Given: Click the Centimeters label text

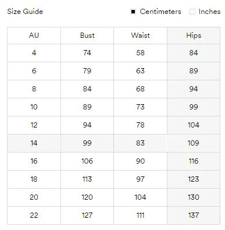Looking at the screenshot, I should coord(160,12).
